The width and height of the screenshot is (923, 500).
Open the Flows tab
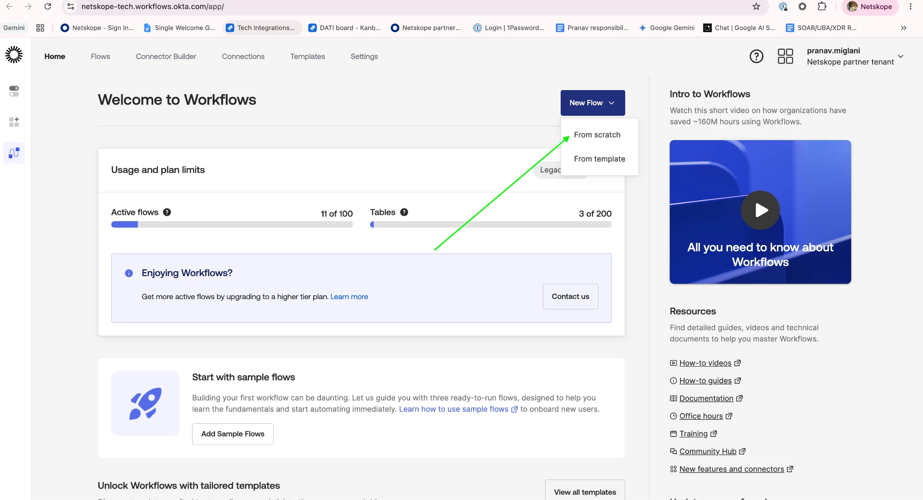coord(101,56)
